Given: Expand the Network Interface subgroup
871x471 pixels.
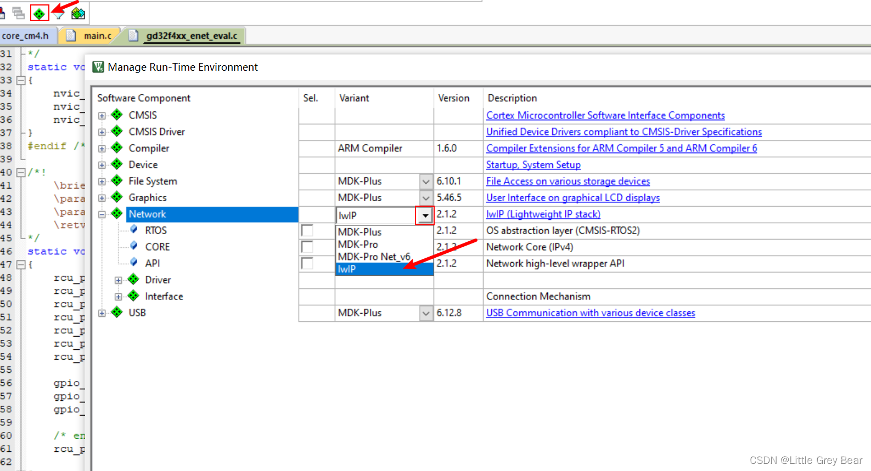Looking at the screenshot, I should (x=119, y=297).
